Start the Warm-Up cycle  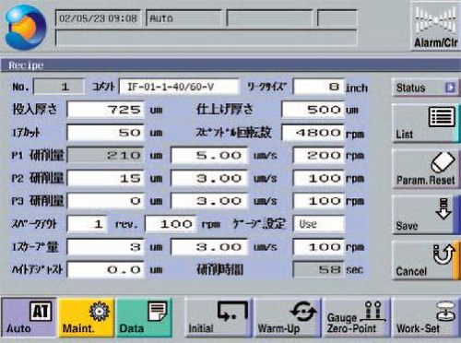coord(287,318)
